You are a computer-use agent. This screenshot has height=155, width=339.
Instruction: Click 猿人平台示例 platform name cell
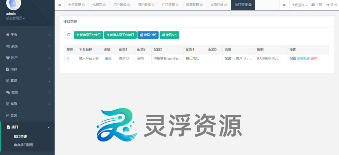(x=89, y=58)
